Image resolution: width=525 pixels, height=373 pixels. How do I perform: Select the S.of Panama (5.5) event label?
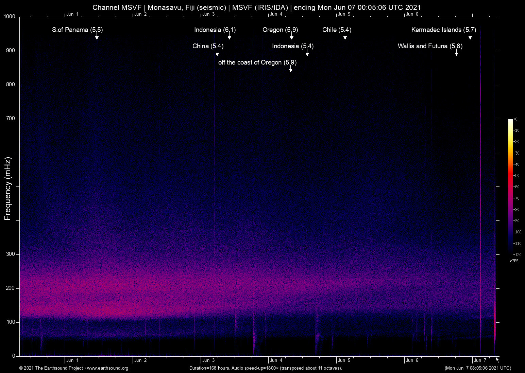pos(77,30)
